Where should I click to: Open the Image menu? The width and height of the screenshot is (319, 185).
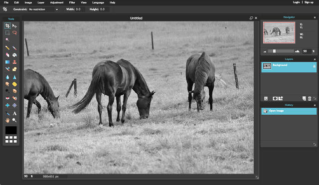(x=28, y=2)
